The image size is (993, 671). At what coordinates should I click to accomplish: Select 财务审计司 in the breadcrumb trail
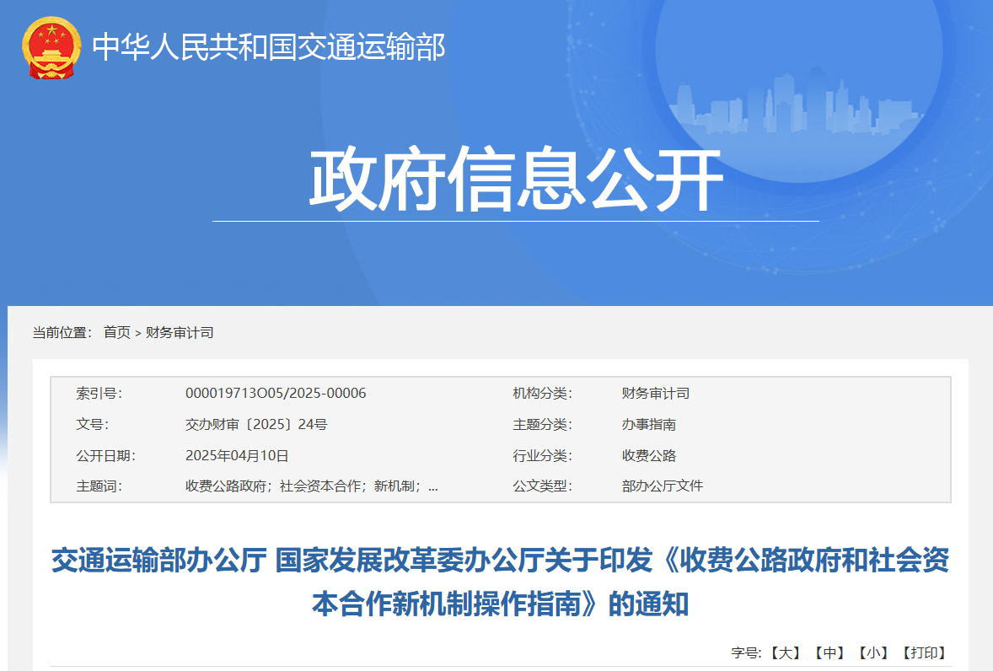(x=180, y=332)
